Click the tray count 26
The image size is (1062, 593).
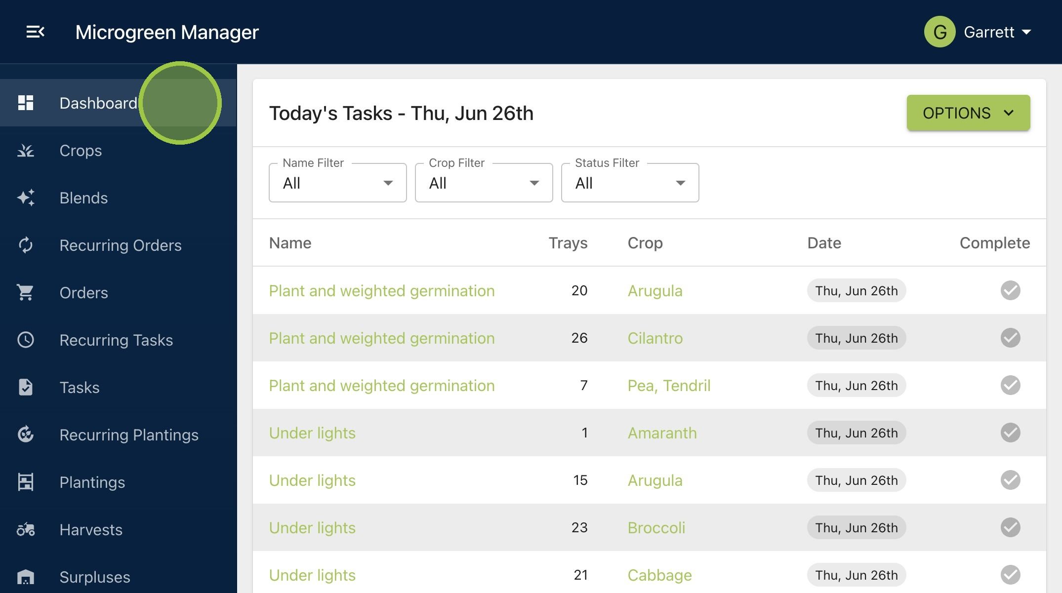[x=579, y=338]
